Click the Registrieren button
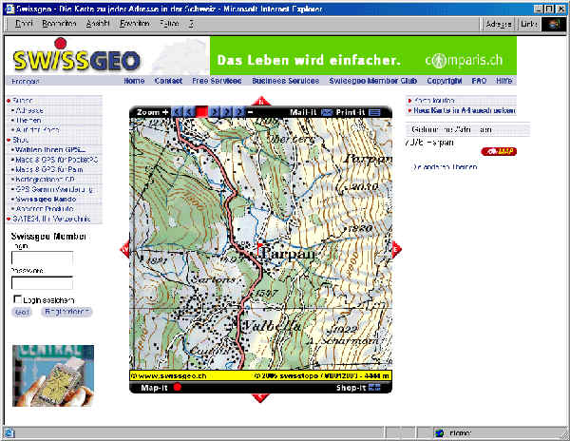This screenshot has width=570, height=441. (x=66, y=312)
